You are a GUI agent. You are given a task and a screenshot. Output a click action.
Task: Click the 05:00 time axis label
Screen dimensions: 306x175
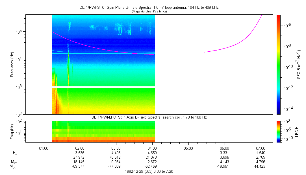pos(188,148)
